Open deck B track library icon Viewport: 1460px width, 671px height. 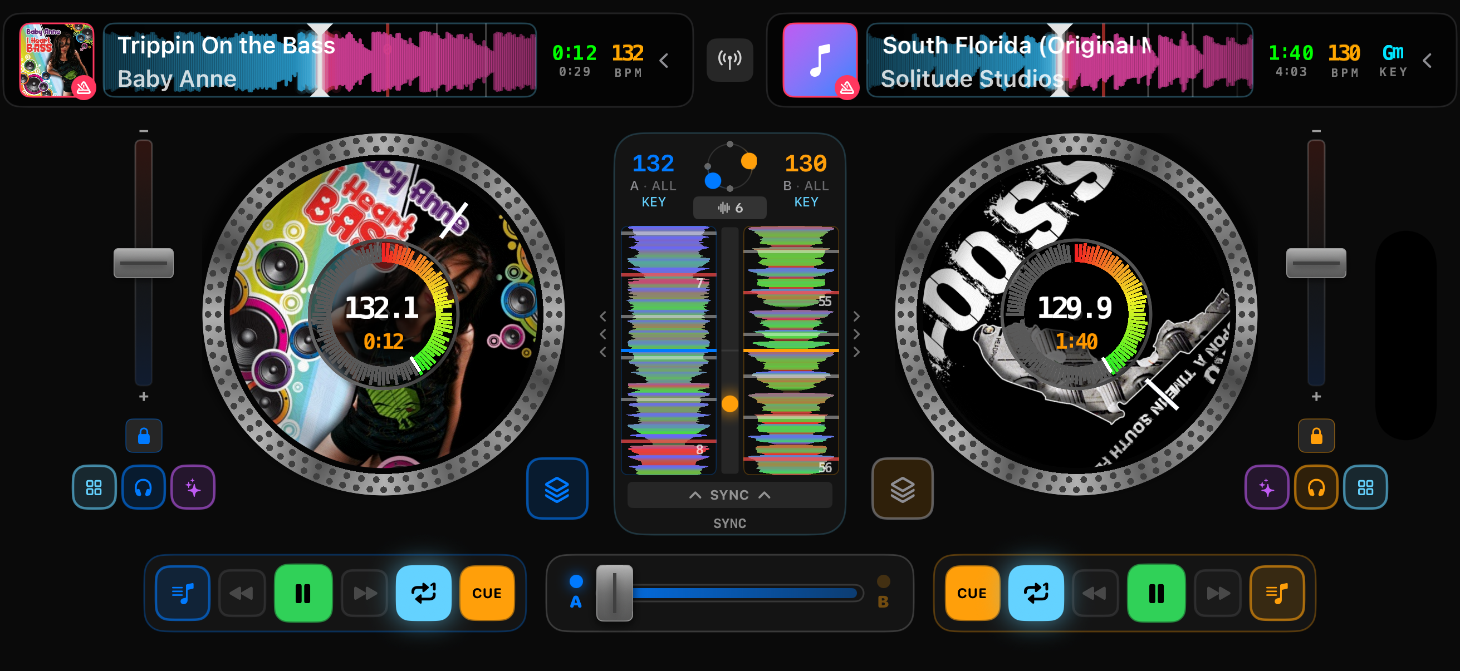(1277, 593)
